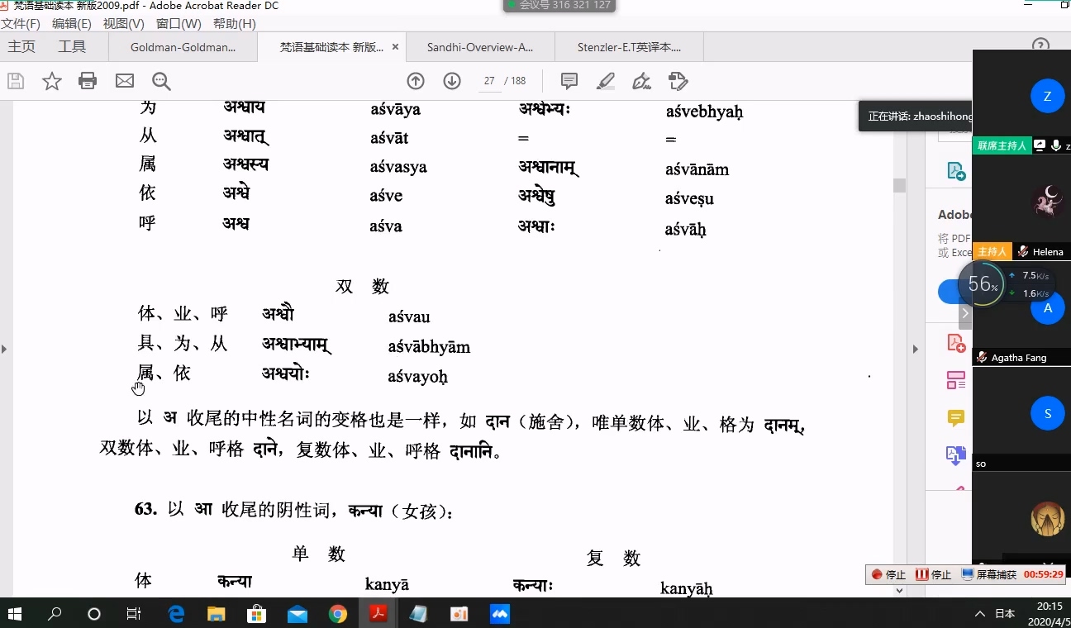Click the bookmark star icon
Viewport: 1071px width, 628px height.
(52, 81)
